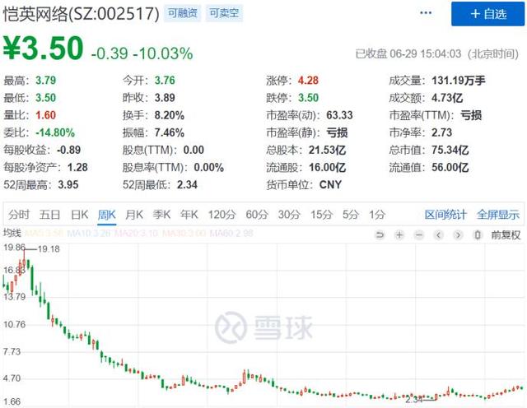Zoom in the chart with plus icon

[399, 234]
